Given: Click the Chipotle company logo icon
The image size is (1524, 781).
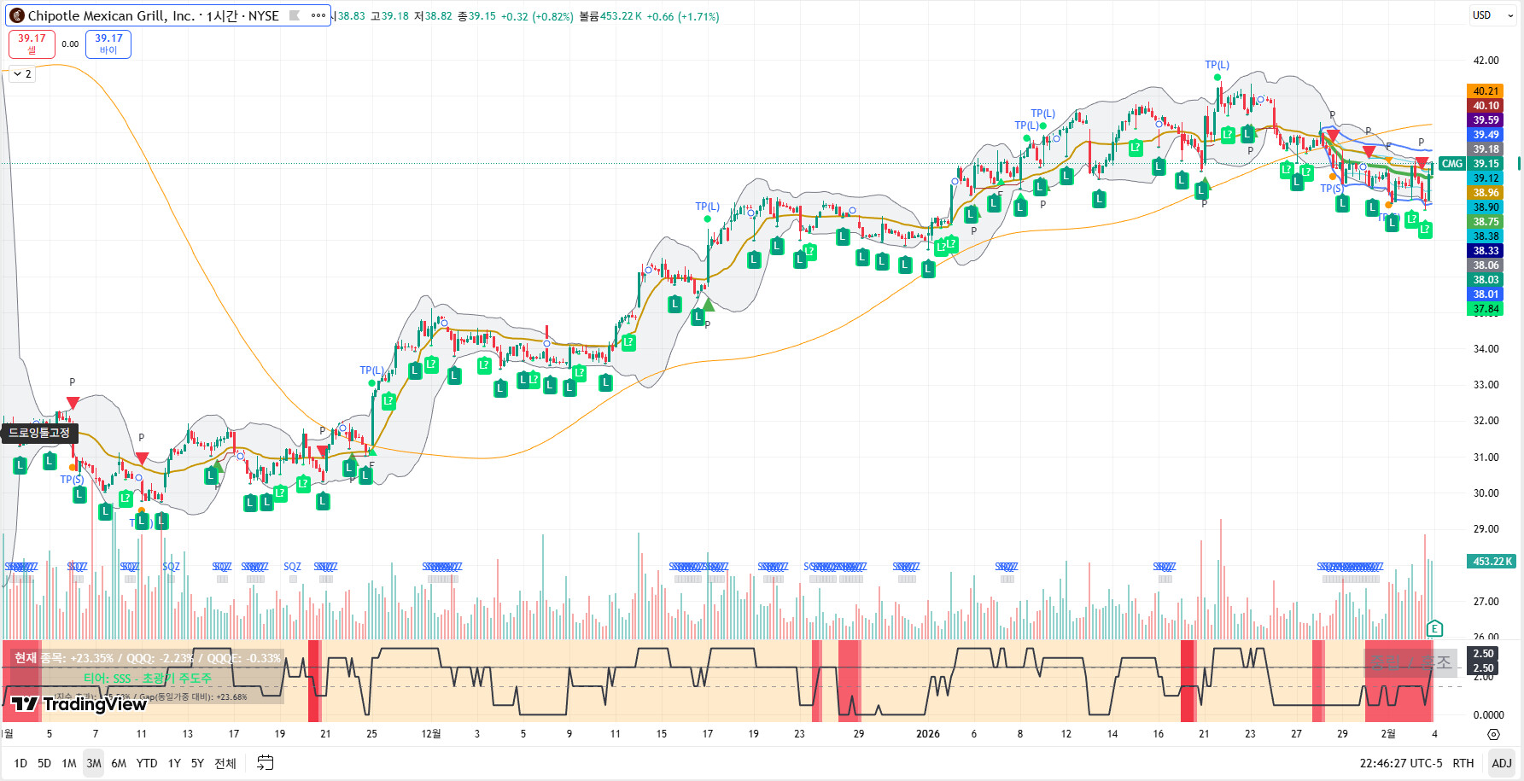Looking at the screenshot, I should [x=17, y=15].
